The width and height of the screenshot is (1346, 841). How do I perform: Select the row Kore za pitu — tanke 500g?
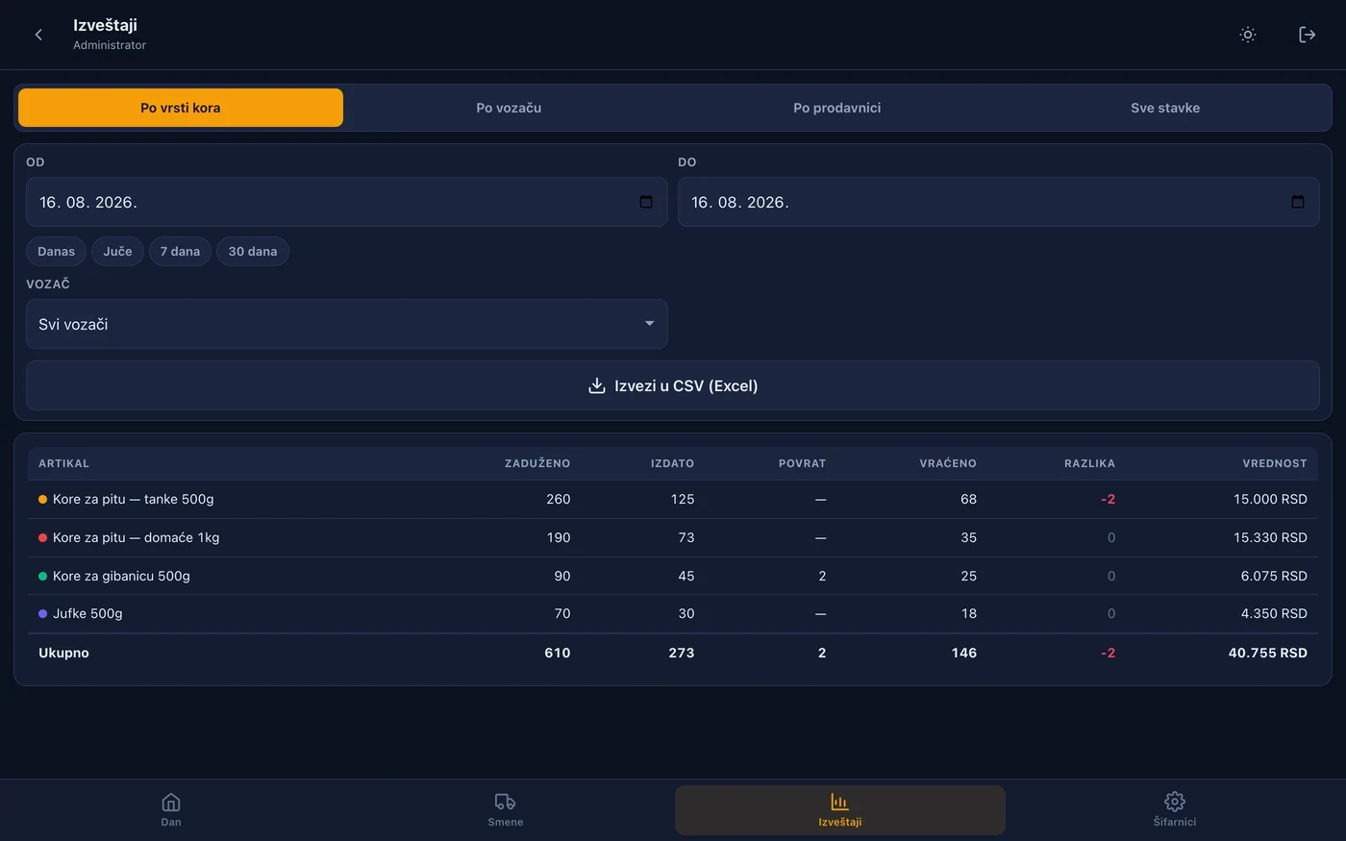(x=673, y=500)
